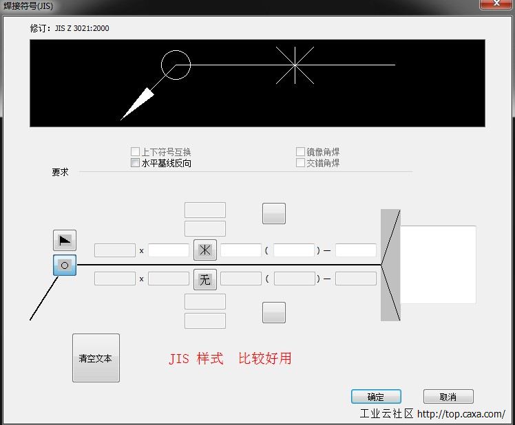Click the first text field below the 无 button

205,302
